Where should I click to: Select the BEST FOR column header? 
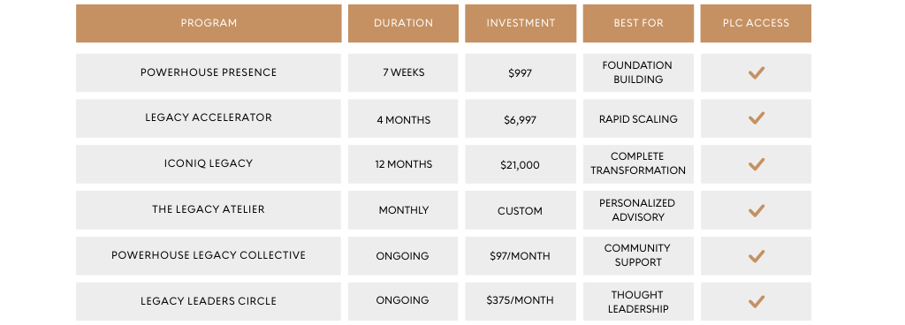point(638,24)
